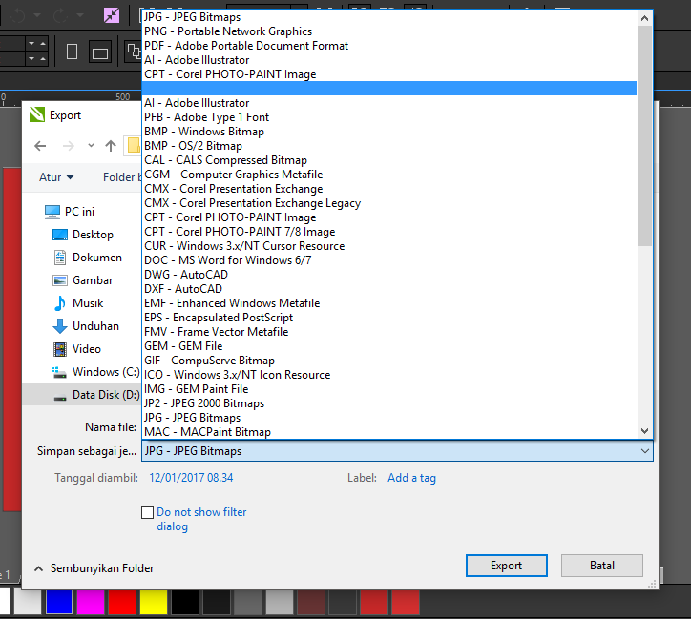
Task: Click the forward arrow in Export dialog
Action: [69, 146]
